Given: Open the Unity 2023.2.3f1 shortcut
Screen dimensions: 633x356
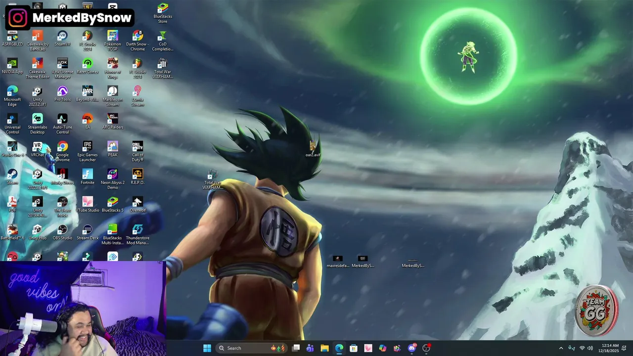Looking at the screenshot, I should [38, 96].
